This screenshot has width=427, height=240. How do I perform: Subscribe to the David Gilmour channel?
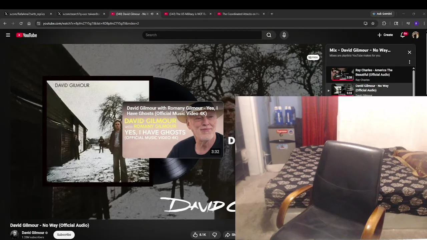click(x=64, y=235)
